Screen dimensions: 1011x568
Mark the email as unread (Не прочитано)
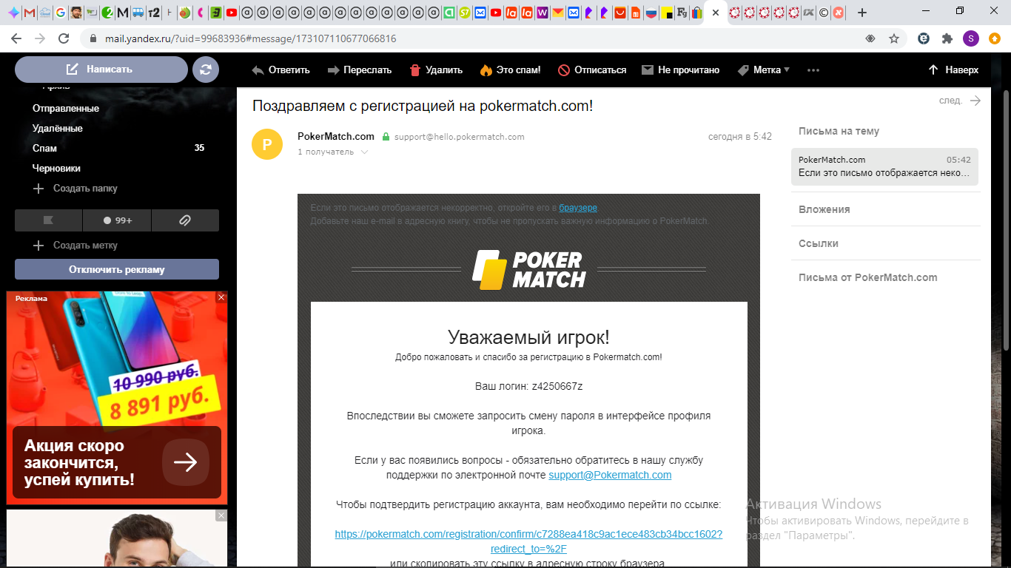(x=680, y=70)
